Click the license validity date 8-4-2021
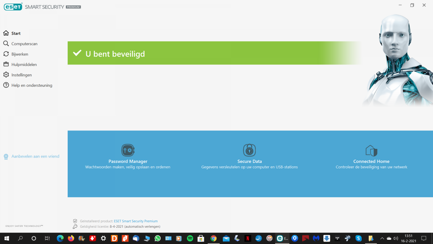The width and height of the screenshot is (433, 244). [x=117, y=227]
